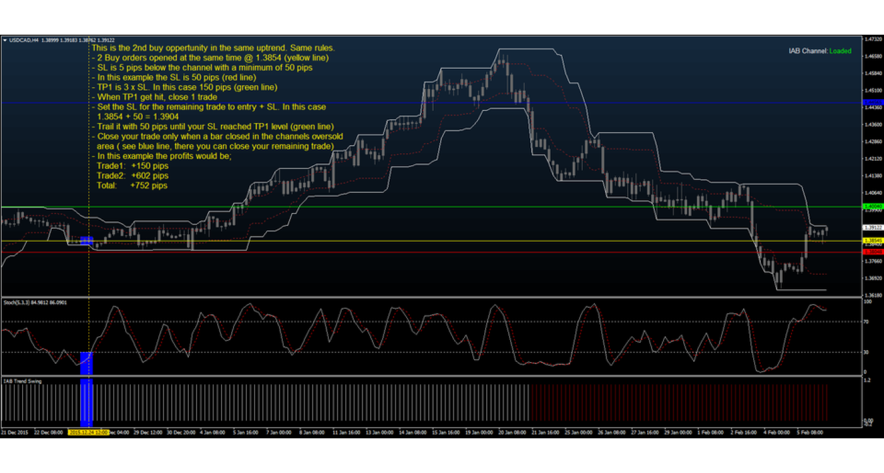
Task: Select the green TP1 horizontal line
Action: click(442, 207)
